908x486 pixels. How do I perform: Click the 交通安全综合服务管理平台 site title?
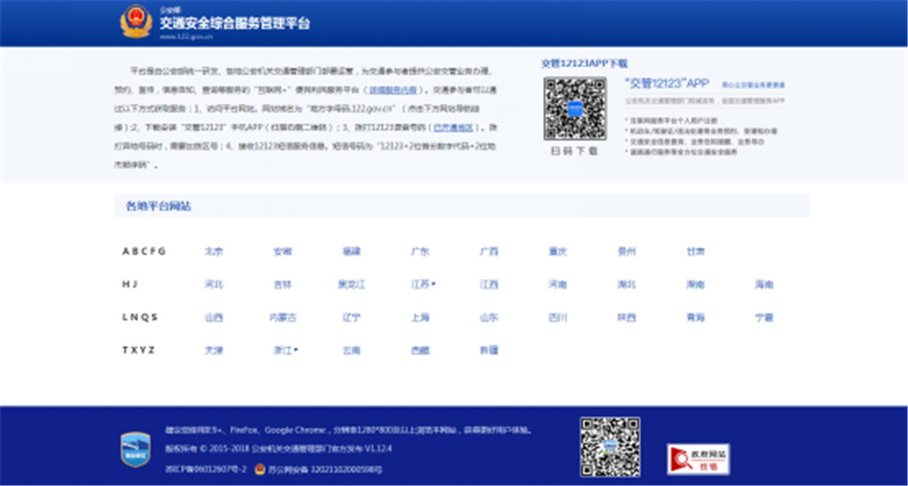point(235,24)
